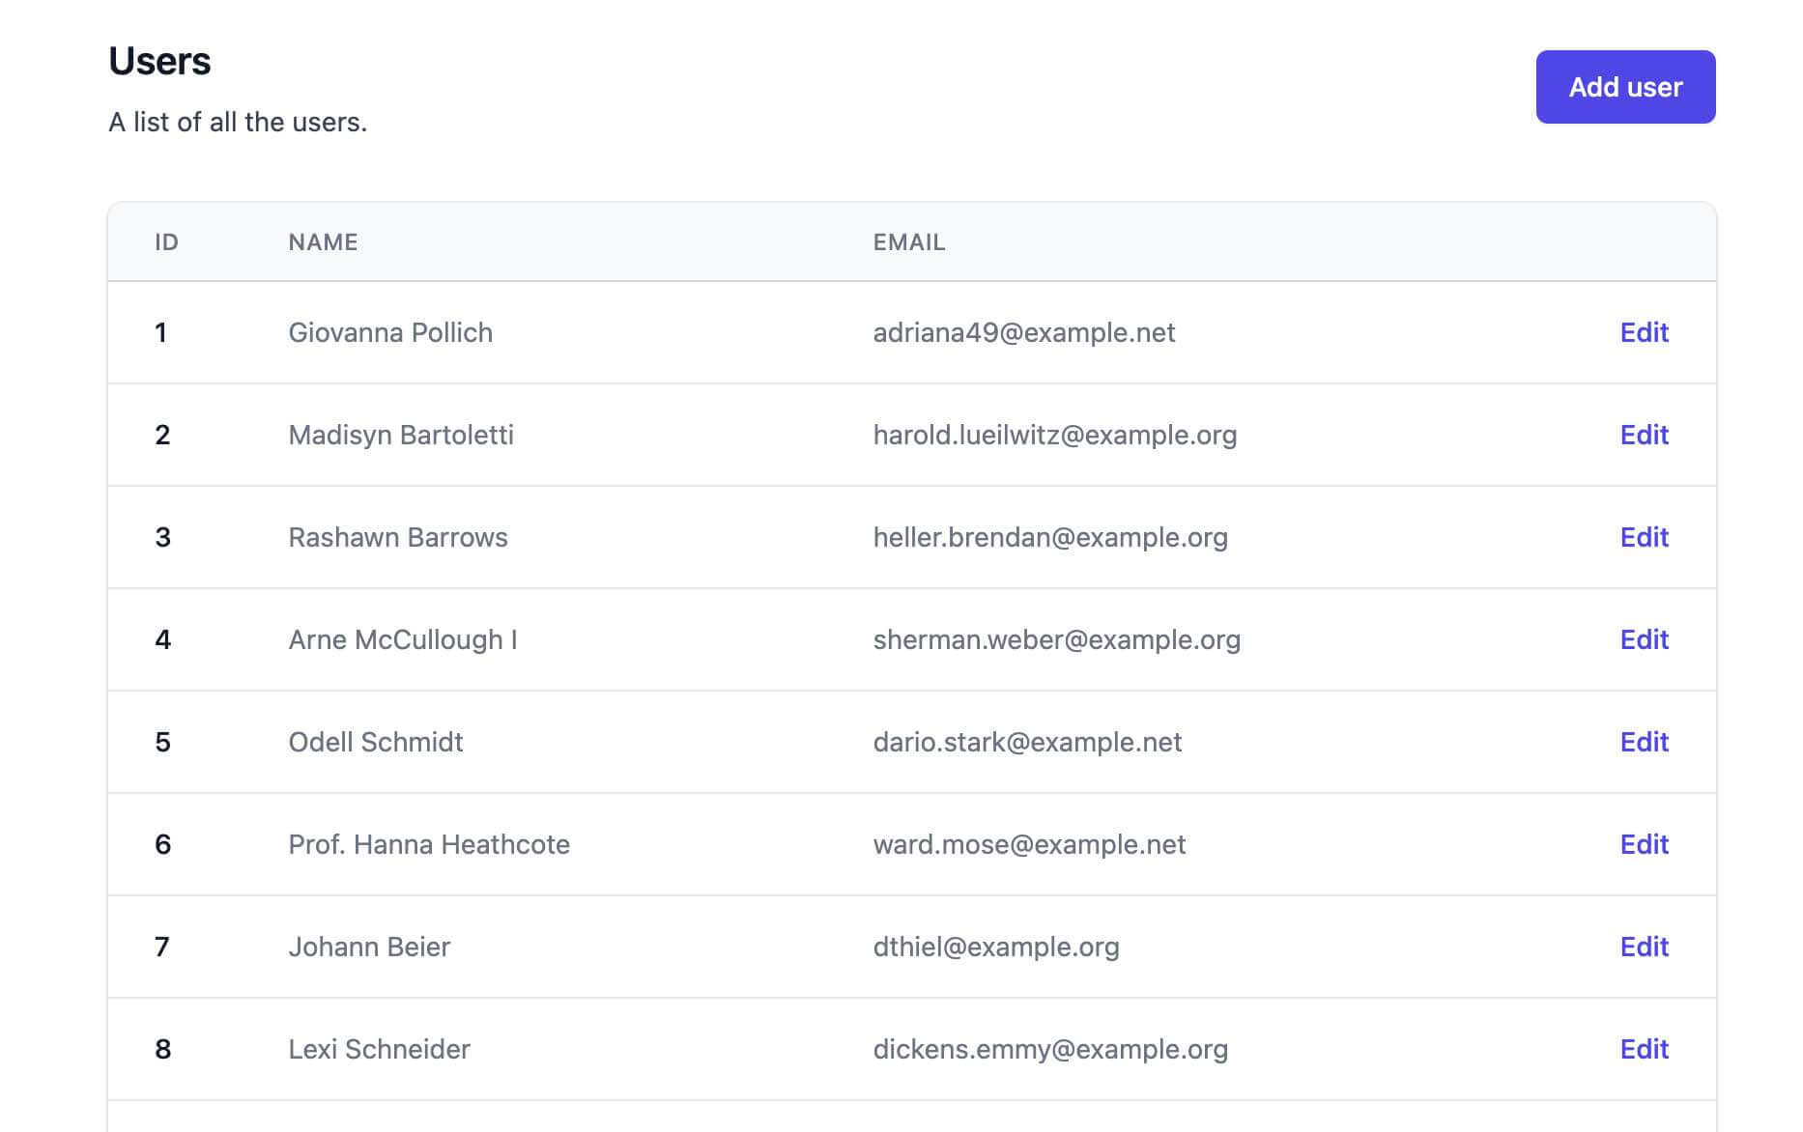Screen dimensions: 1803x1132
Task: Click email adriana49@example.net
Action: 1023,332
